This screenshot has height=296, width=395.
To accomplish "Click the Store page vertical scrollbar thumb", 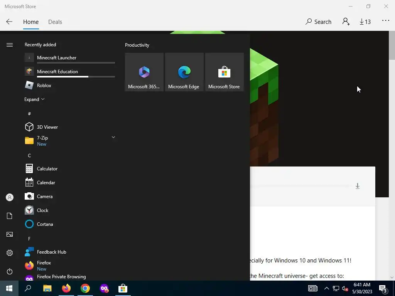I will (x=392, y=45).
